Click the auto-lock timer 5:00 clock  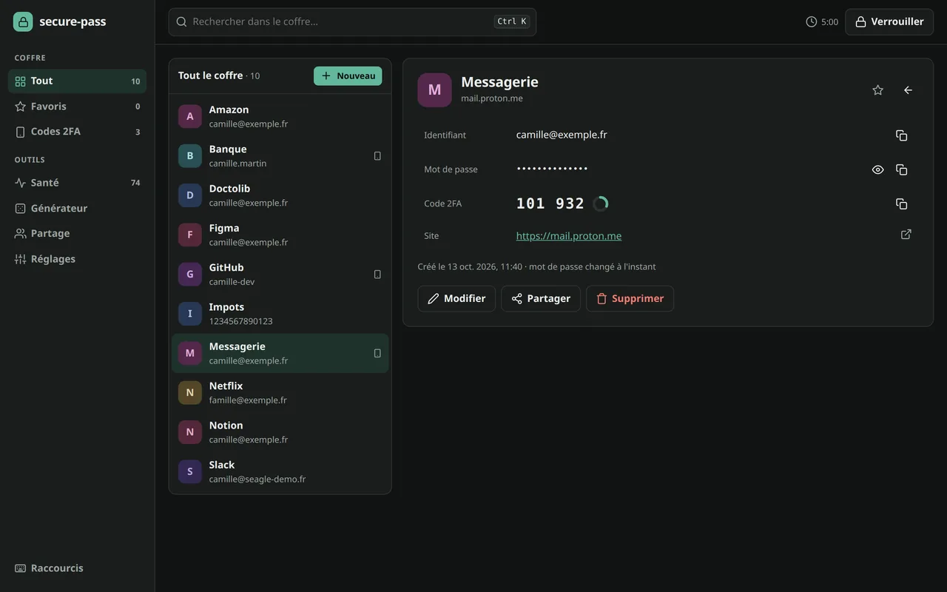pyautogui.click(x=822, y=22)
